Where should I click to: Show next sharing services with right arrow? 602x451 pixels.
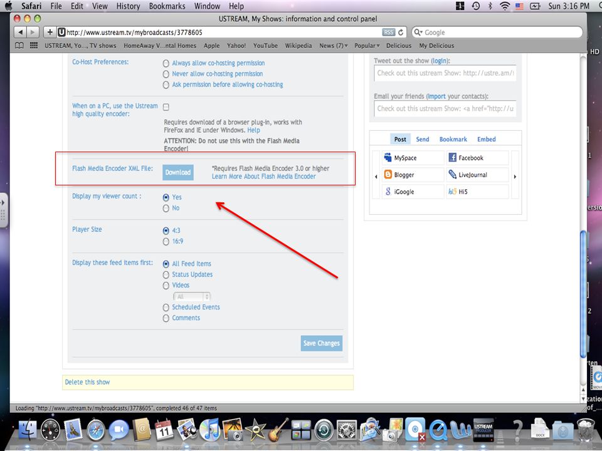515,177
